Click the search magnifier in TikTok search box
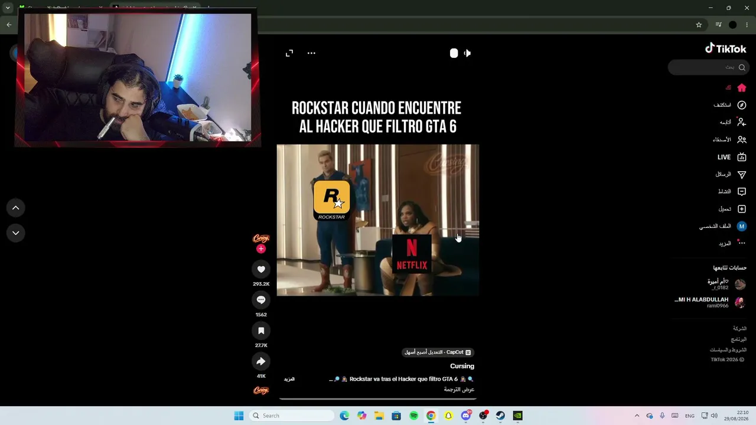The image size is (756, 425). [x=742, y=67]
